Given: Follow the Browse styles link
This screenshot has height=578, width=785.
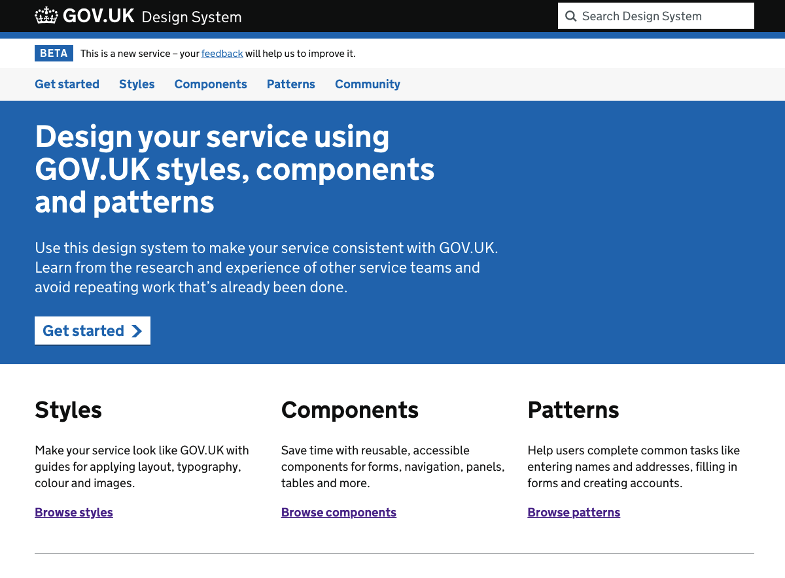Looking at the screenshot, I should click(74, 513).
